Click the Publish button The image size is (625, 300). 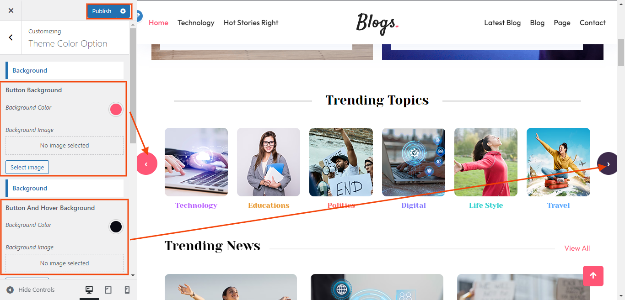(102, 11)
